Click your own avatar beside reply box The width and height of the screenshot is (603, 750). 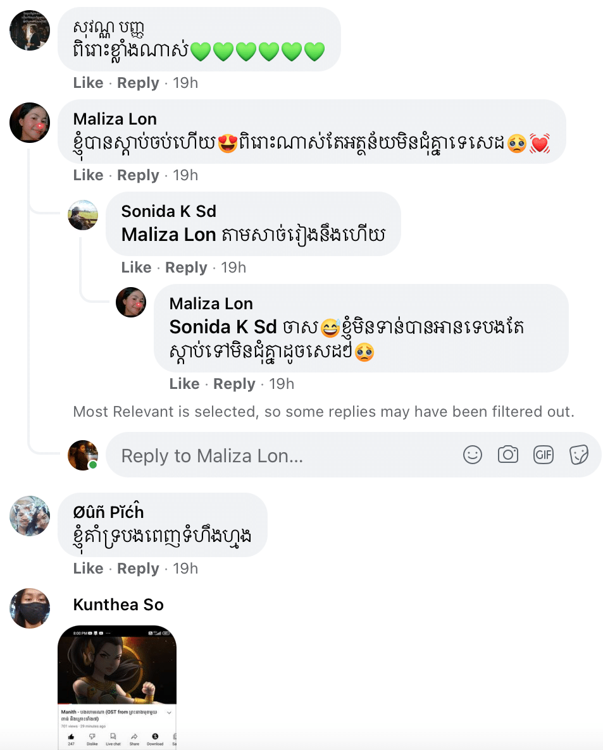click(x=83, y=455)
